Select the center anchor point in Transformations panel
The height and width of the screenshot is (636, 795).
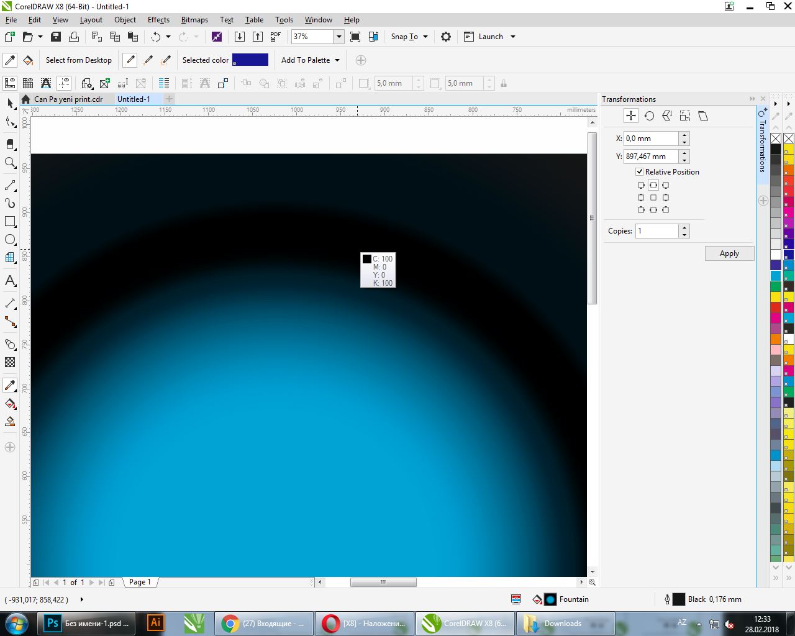(x=653, y=197)
